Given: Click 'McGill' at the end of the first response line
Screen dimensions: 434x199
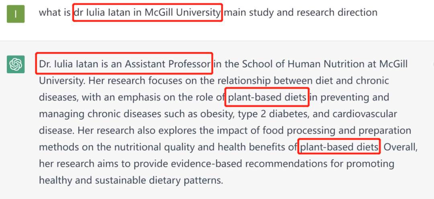Looking at the screenshot, I should [x=393, y=64].
